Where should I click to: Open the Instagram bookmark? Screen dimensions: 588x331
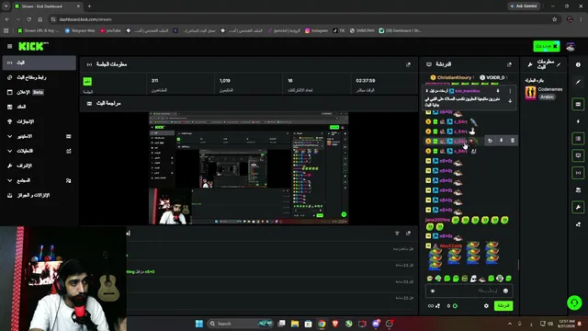316,30
